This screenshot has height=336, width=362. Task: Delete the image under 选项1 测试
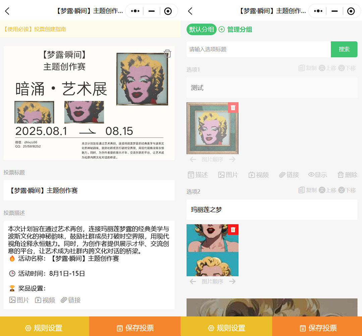tap(233, 108)
